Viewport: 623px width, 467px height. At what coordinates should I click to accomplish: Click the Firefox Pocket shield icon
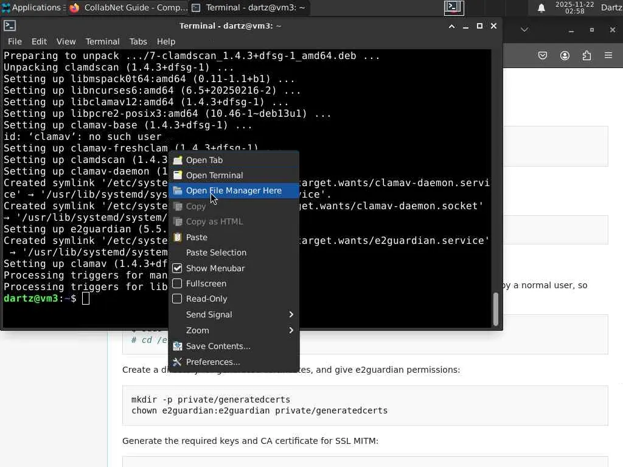click(542, 55)
